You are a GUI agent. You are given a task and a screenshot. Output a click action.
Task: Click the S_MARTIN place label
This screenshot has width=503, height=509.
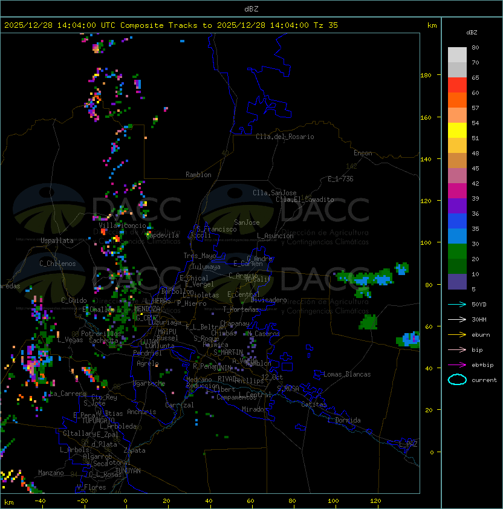[x=229, y=352]
